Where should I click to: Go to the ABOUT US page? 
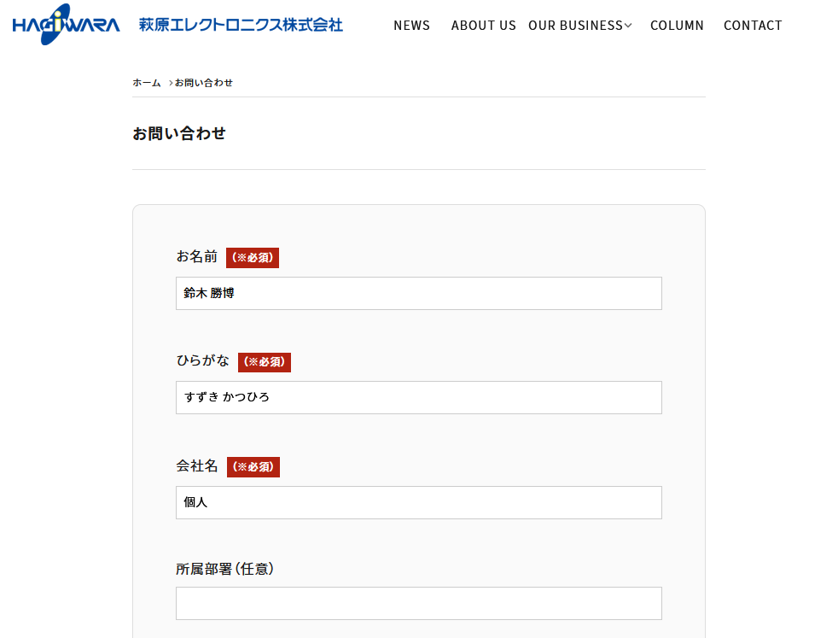tap(483, 25)
